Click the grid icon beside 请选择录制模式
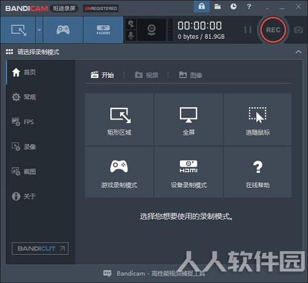Screen dimensions: 308x283 click(x=9, y=52)
